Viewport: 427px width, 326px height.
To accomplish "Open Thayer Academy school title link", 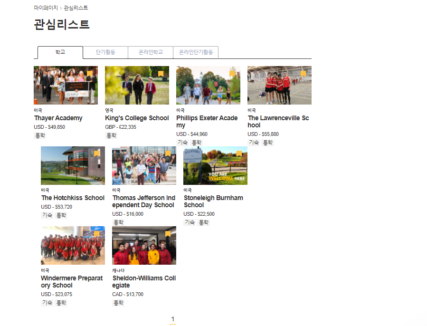I will 58,118.
